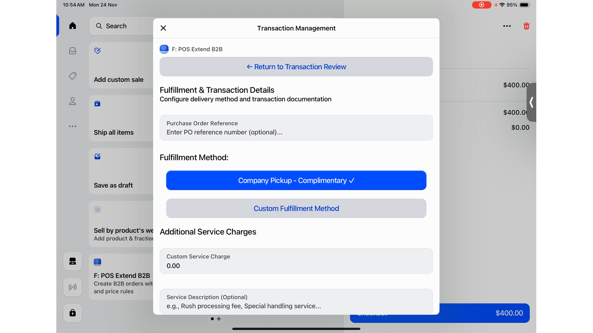Select the Fulfillment & Transaction Details heading

(x=217, y=90)
